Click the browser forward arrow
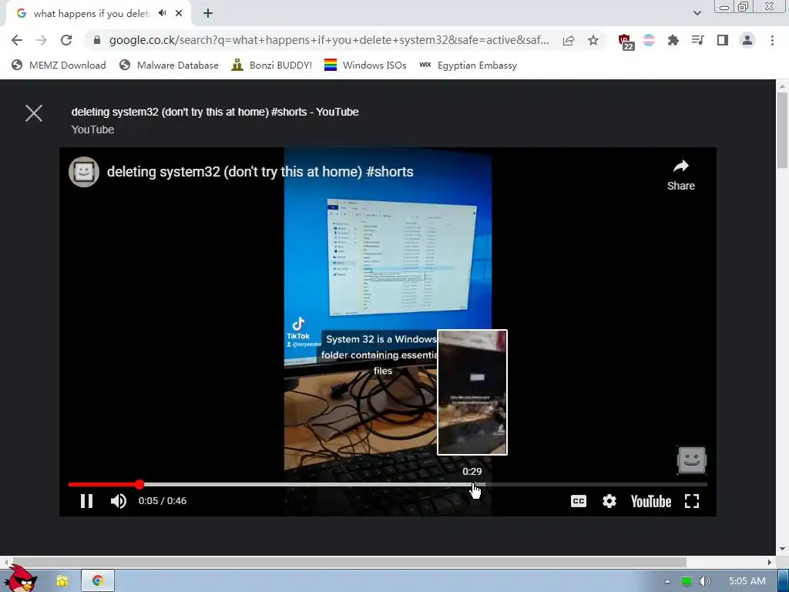The width and height of the screenshot is (789, 592). point(42,40)
